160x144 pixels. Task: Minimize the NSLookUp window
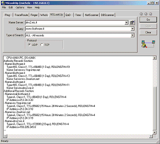click(148, 3)
